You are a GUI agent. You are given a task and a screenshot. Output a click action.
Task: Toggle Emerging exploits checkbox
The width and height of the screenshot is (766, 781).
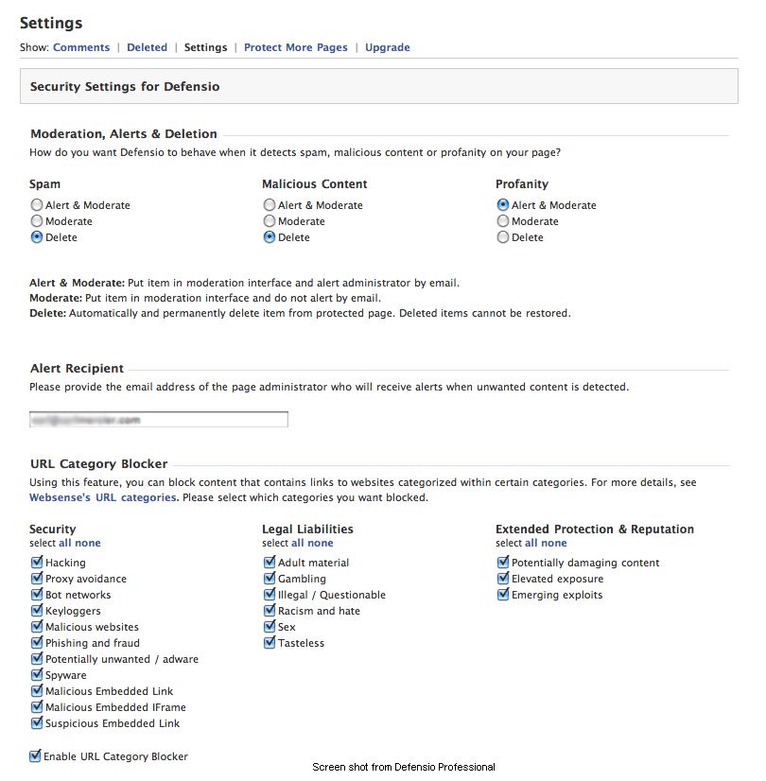coord(503,594)
